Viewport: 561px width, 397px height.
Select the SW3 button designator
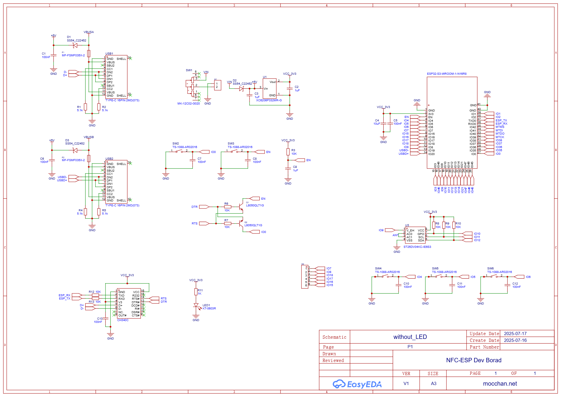[231, 144]
